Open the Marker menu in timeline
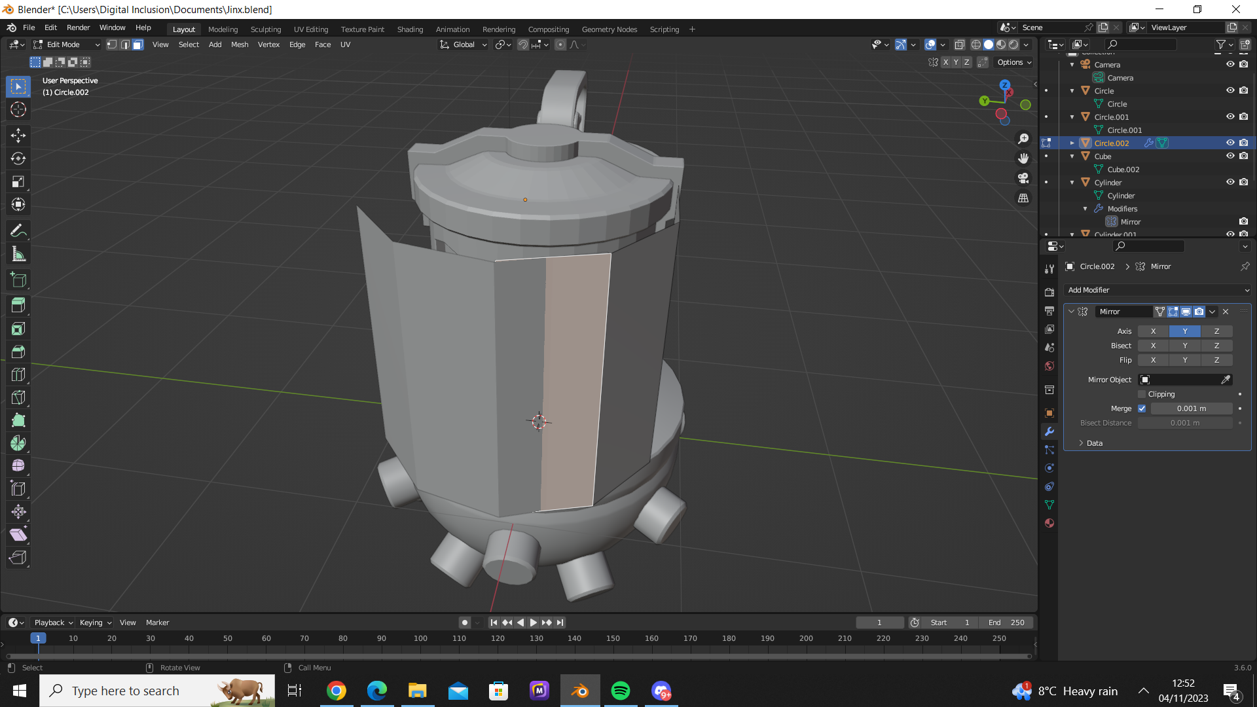Viewport: 1257px width, 707px height. point(157,623)
